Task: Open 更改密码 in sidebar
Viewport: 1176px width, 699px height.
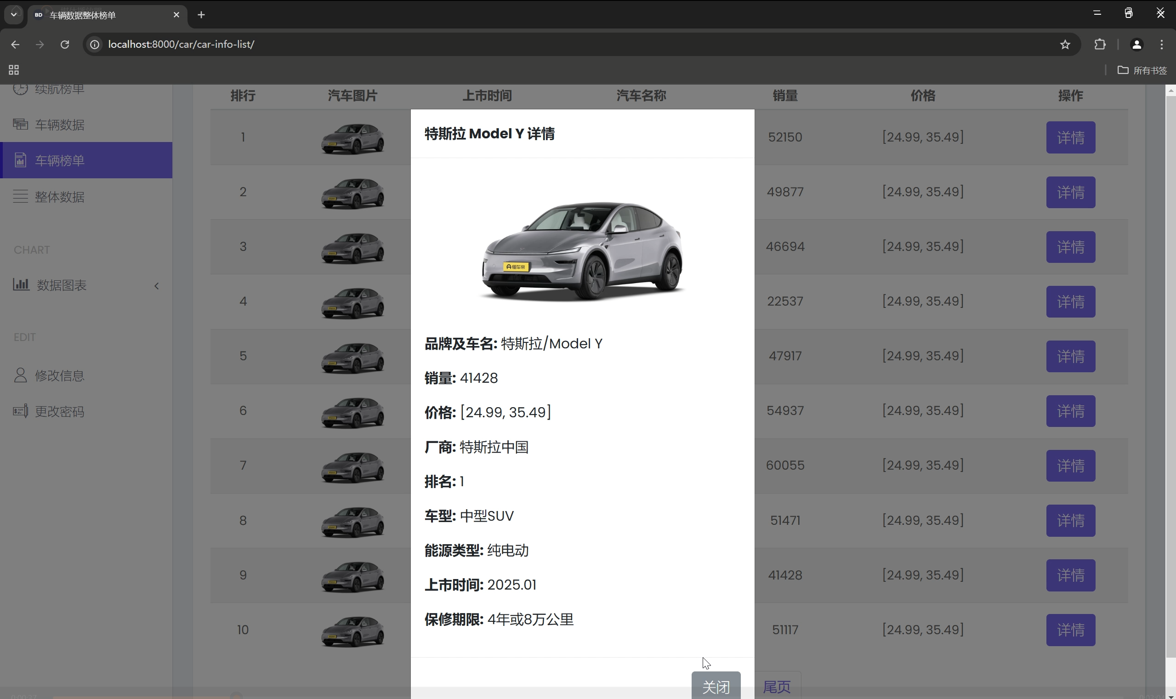Action: click(86, 411)
